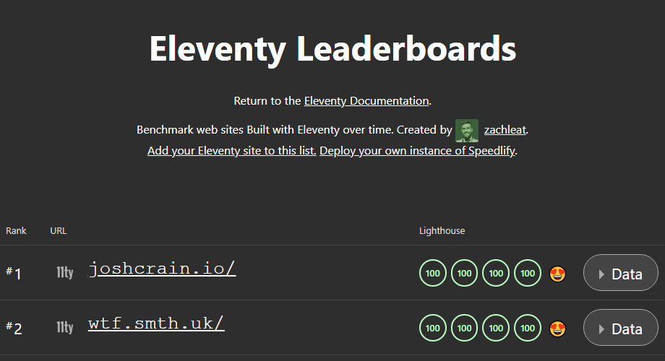The image size is (665, 361).
Task: Click the Rank column header
Action: click(x=16, y=231)
